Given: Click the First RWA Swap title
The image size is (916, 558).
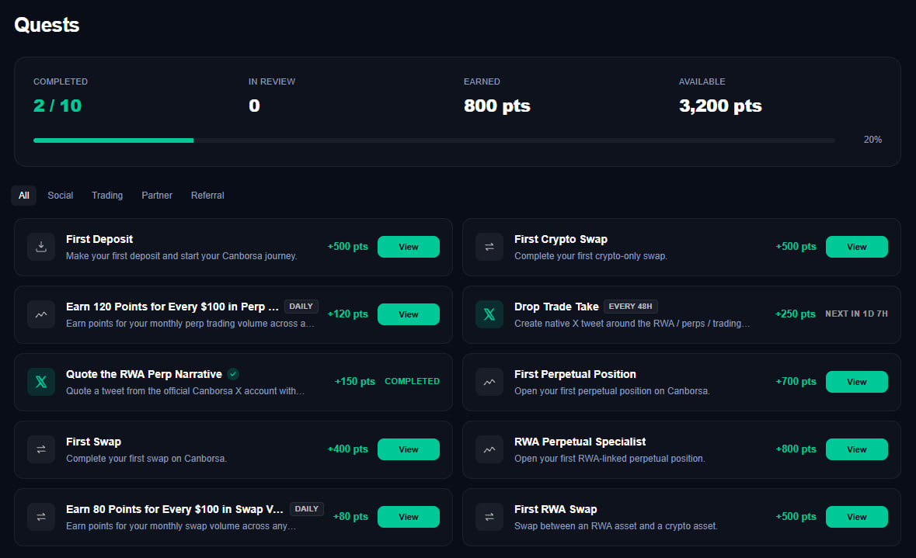Looking at the screenshot, I should [556, 510].
